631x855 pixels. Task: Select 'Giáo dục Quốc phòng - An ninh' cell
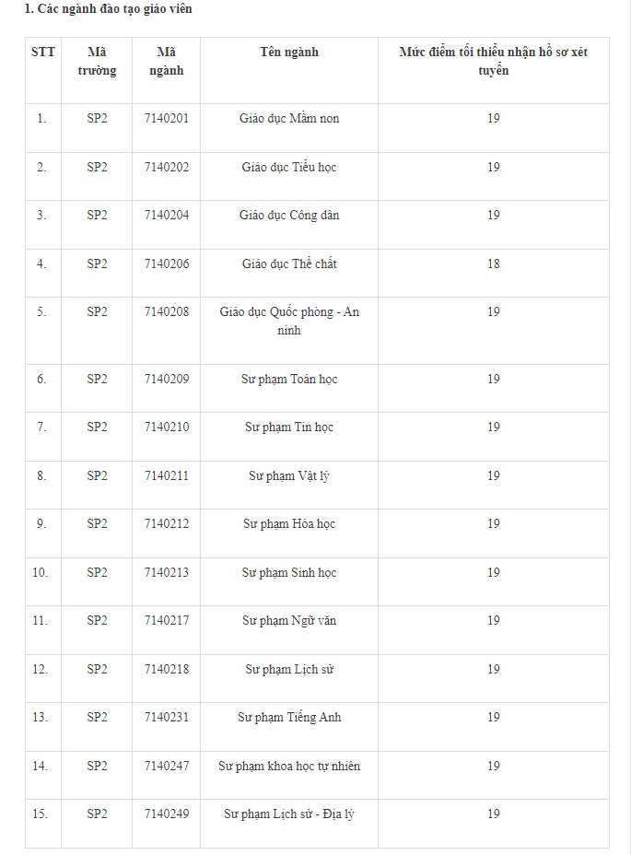[288, 322]
